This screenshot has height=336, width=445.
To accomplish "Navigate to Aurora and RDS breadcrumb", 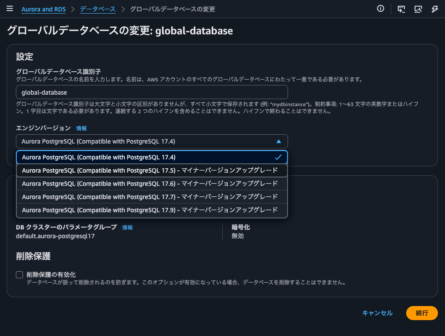I will [x=43, y=9].
